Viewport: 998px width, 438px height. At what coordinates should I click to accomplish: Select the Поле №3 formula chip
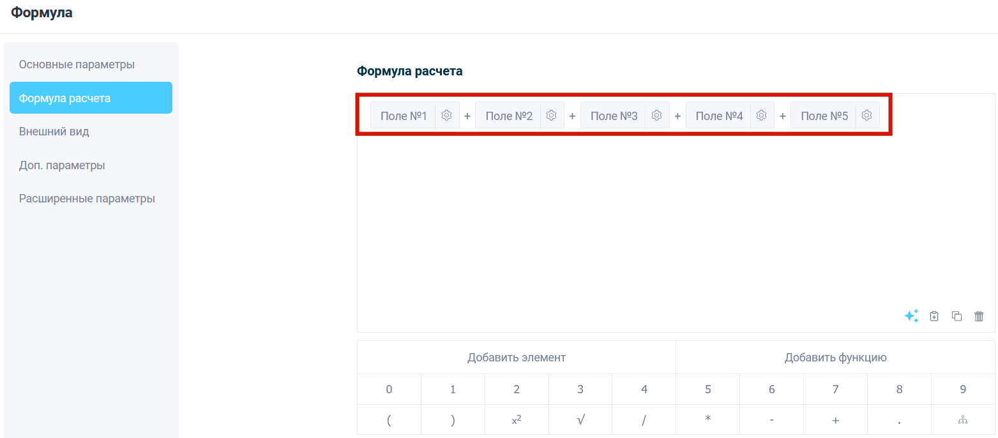[614, 116]
